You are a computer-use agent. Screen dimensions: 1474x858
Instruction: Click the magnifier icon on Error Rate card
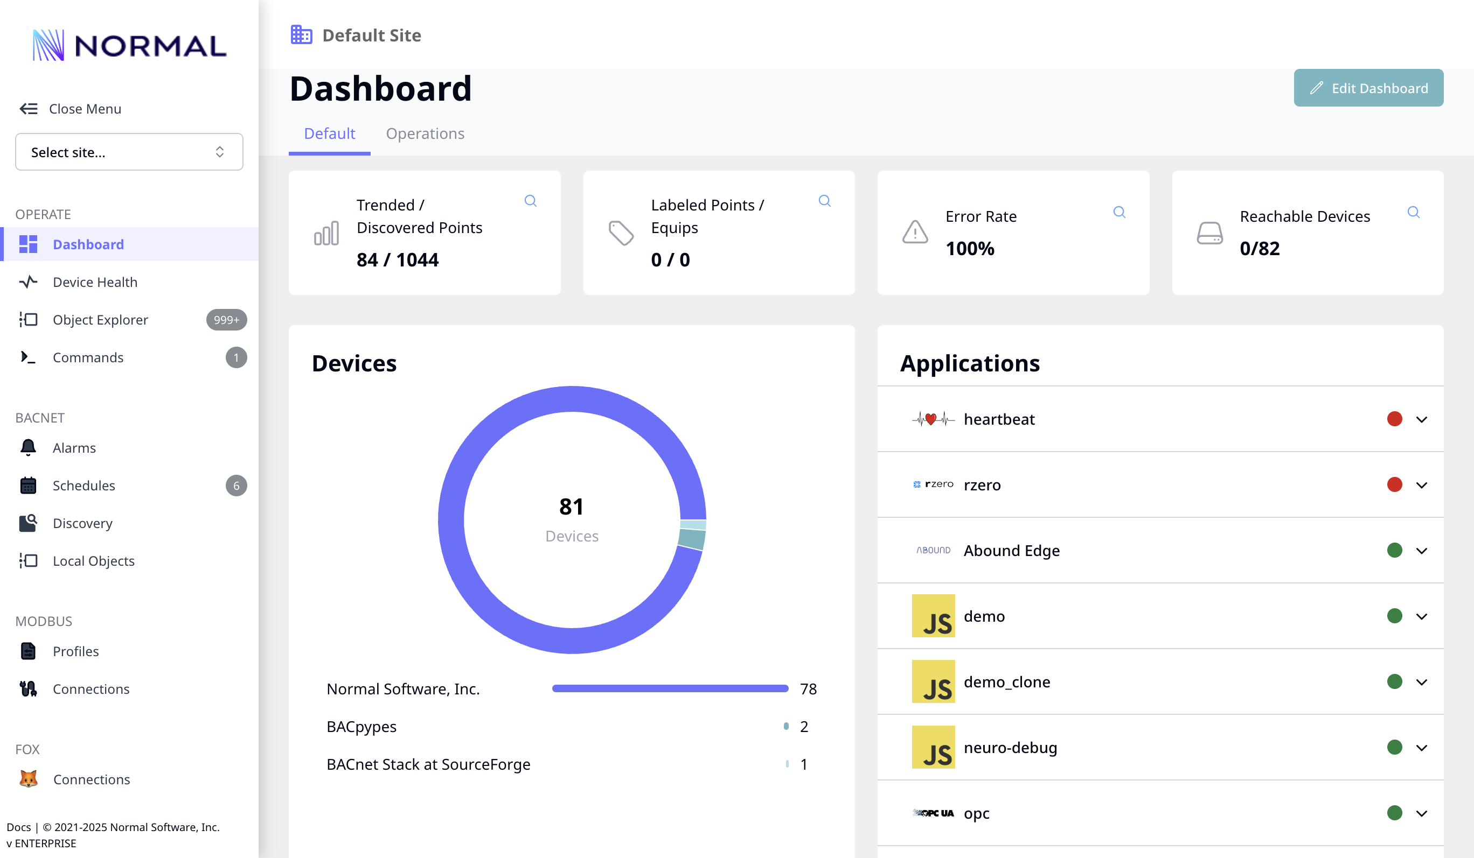tap(1119, 212)
